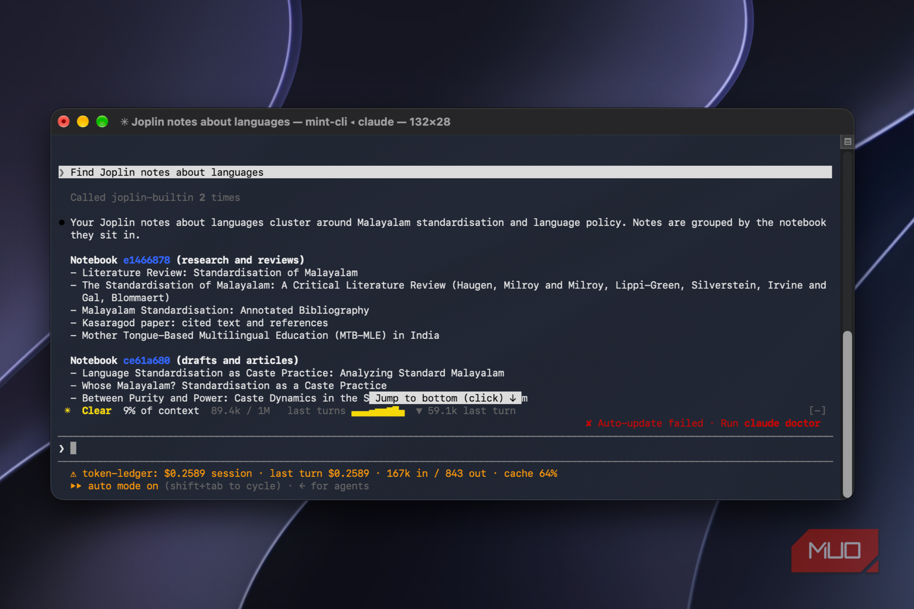
Task: Click the '← for agents' hint
Action: [334, 486]
